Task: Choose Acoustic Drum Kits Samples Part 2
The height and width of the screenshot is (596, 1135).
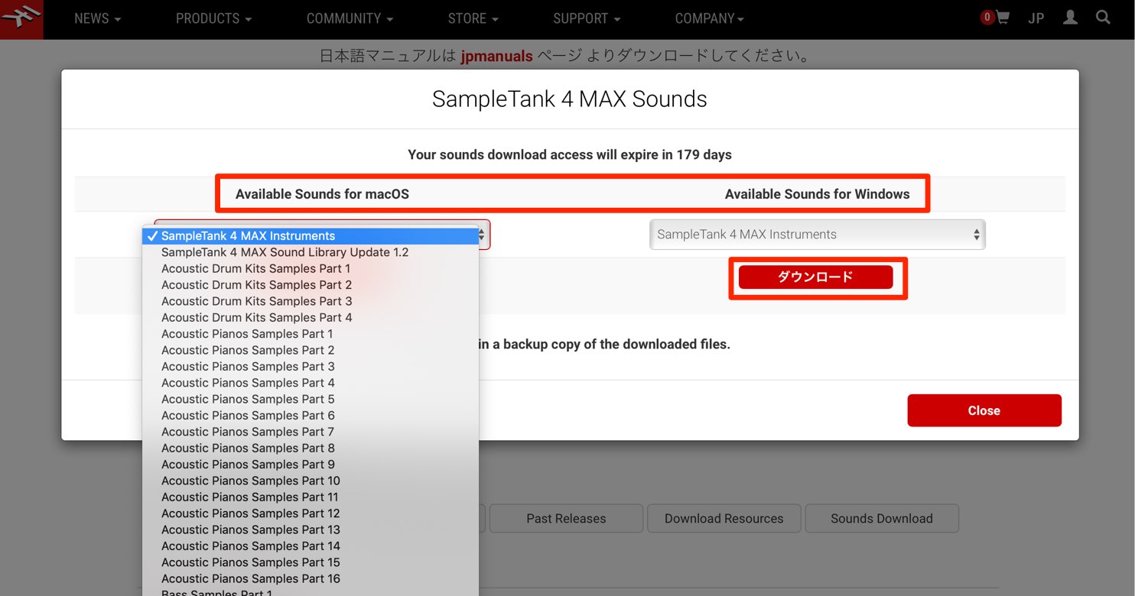Action: (311, 285)
